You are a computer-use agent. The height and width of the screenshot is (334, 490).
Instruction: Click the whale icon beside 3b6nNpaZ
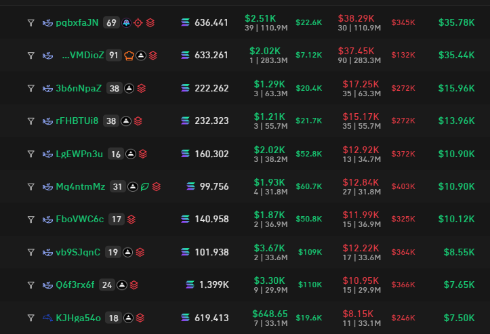click(47, 88)
